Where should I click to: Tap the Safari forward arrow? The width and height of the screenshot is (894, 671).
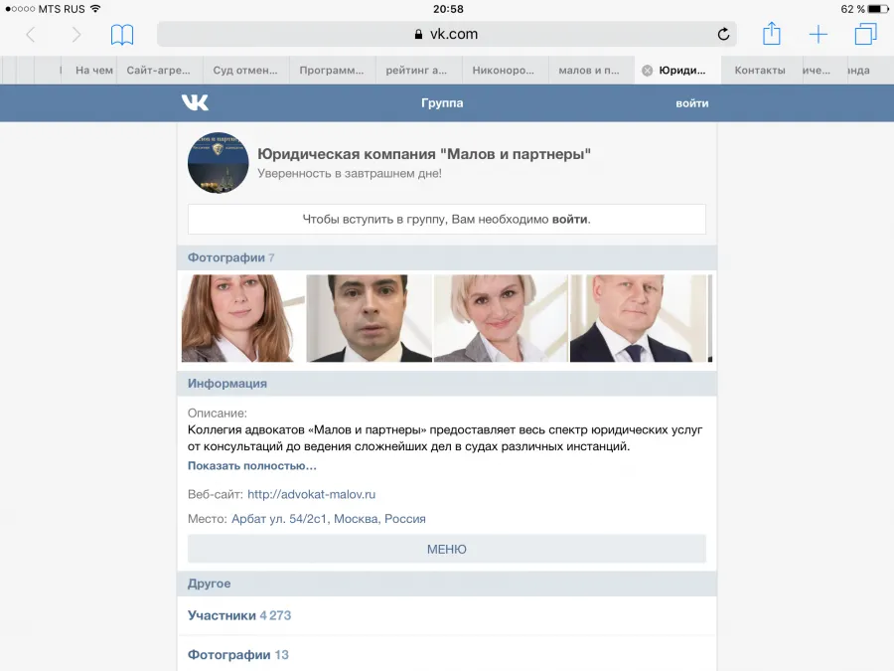[75, 35]
